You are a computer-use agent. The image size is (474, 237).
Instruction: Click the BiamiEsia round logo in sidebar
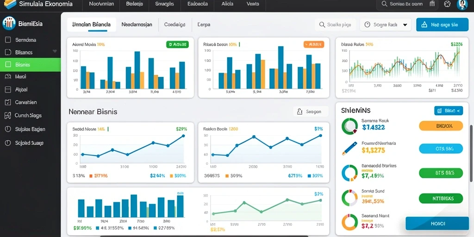9,24
